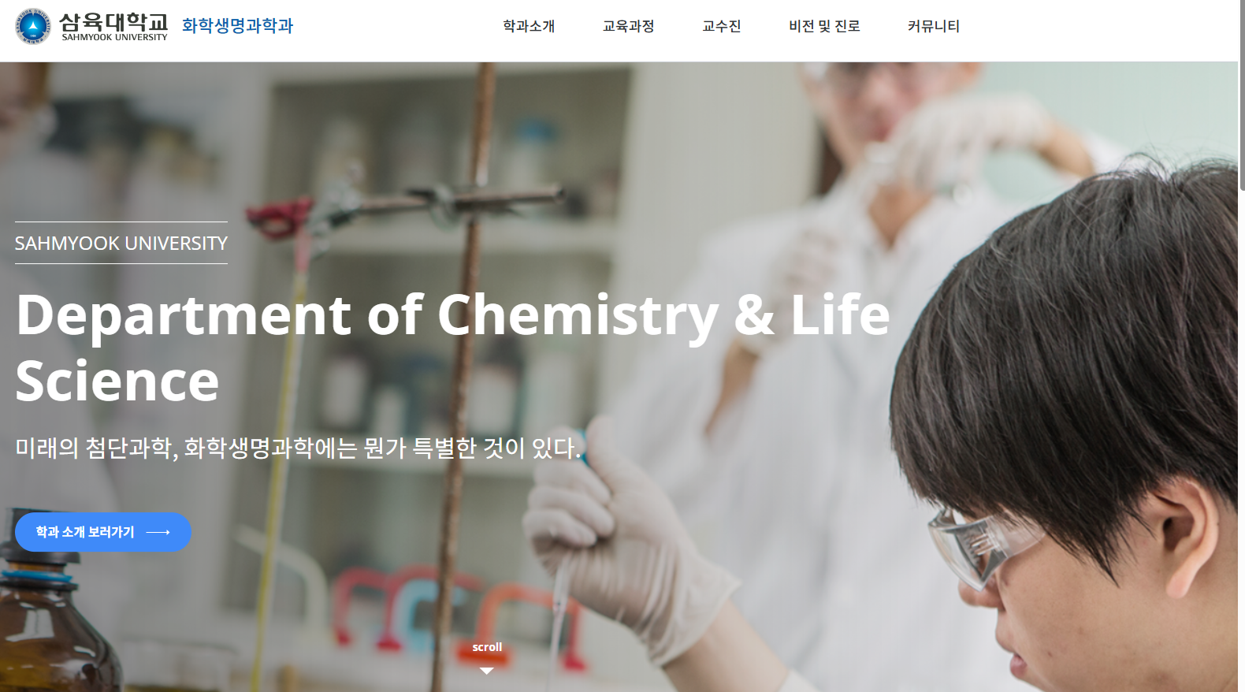Click the 학과 소개 보러가기 button
Screen dimensions: 1245x692
point(103,532)
